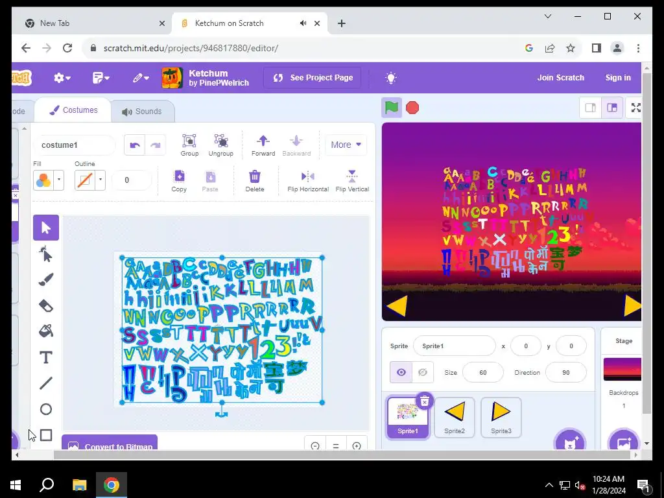This screenshot has width=664, height=498.
Task: Click the Redo arrow
Action: coord(156,145)
